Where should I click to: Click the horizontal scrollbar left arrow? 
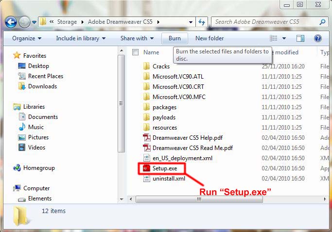pyautogui.click(x=131, y=199)
